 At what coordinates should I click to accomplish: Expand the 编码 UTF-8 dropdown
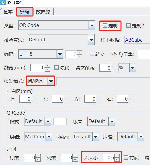click(60, 54)
